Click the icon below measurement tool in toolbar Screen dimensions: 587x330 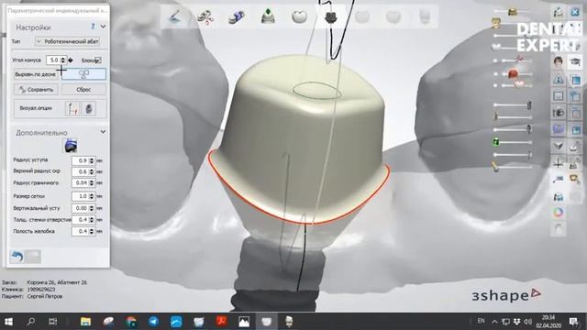[x=559, y=196]
